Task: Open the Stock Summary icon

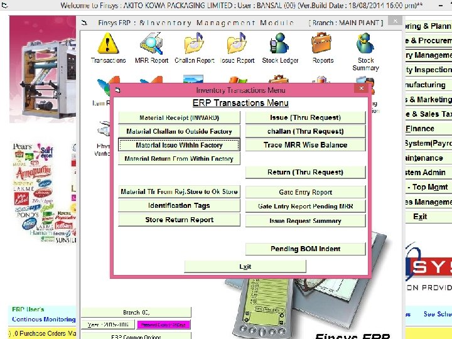Action: pyautogui.click(x=365, y=43)
